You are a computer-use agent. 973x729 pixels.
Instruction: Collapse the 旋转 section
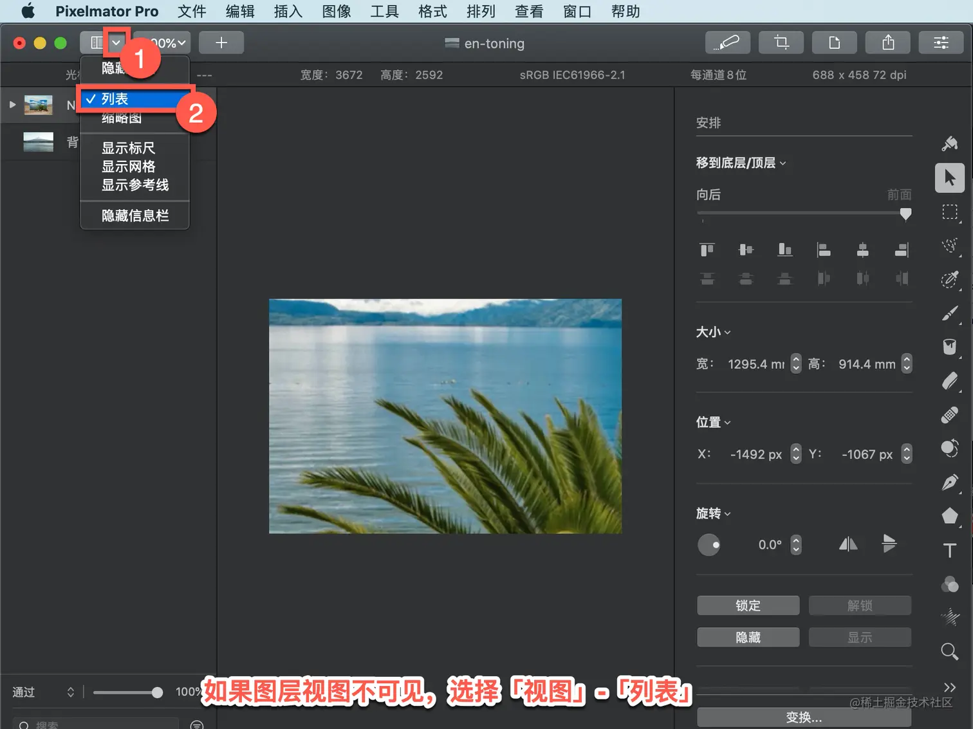tap(713, 513)
